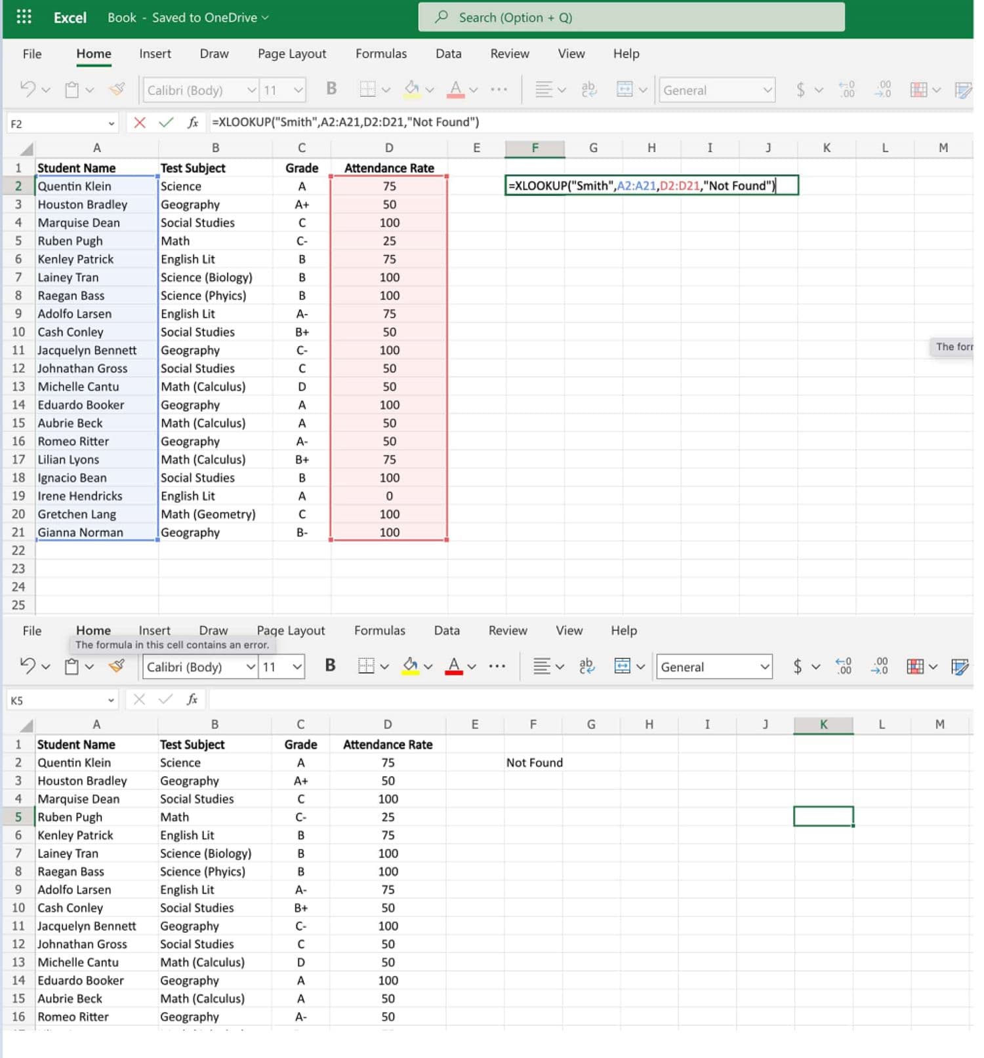Open the app launcher grid icon
The image size is (984, 1058).
pyautogui.click(x=24, y=17)
